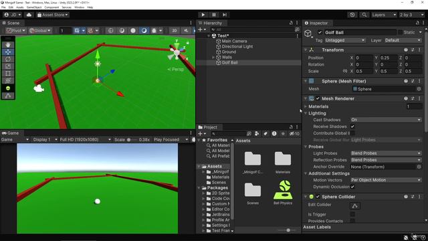
Task: Expand the Walls object in Hierarchy
Action: point(213,58)
